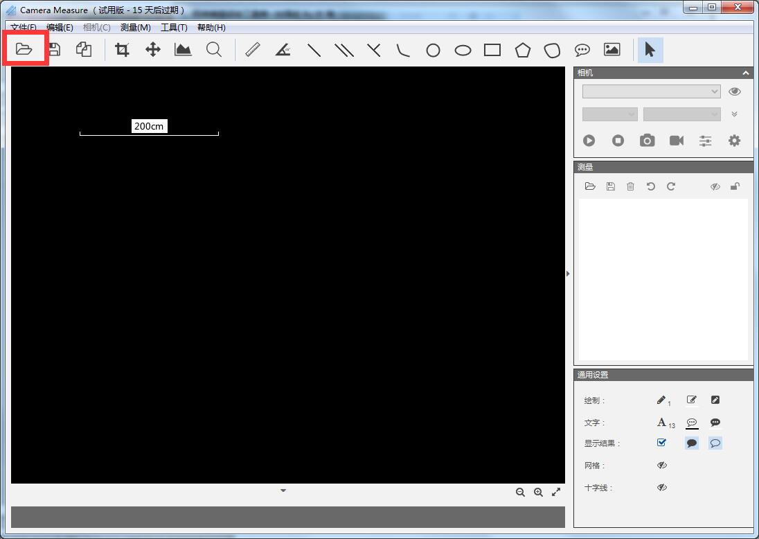
Task: Select the ruler calibration tool
Action: tap(253, 50)
